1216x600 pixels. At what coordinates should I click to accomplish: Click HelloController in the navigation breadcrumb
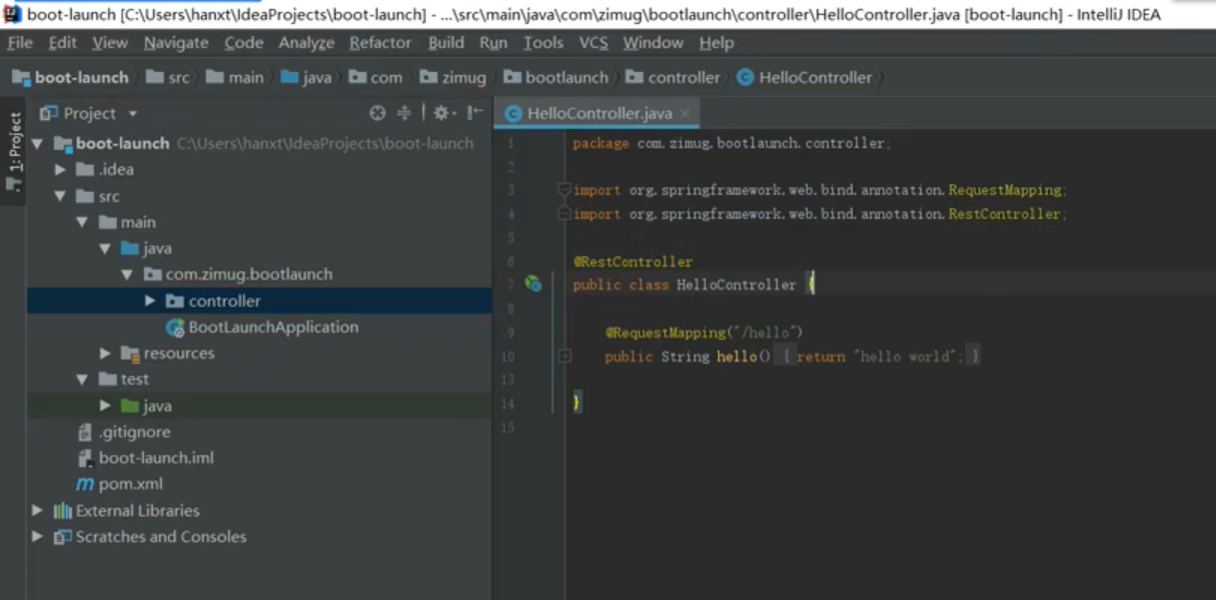click(x=804, y=78)
